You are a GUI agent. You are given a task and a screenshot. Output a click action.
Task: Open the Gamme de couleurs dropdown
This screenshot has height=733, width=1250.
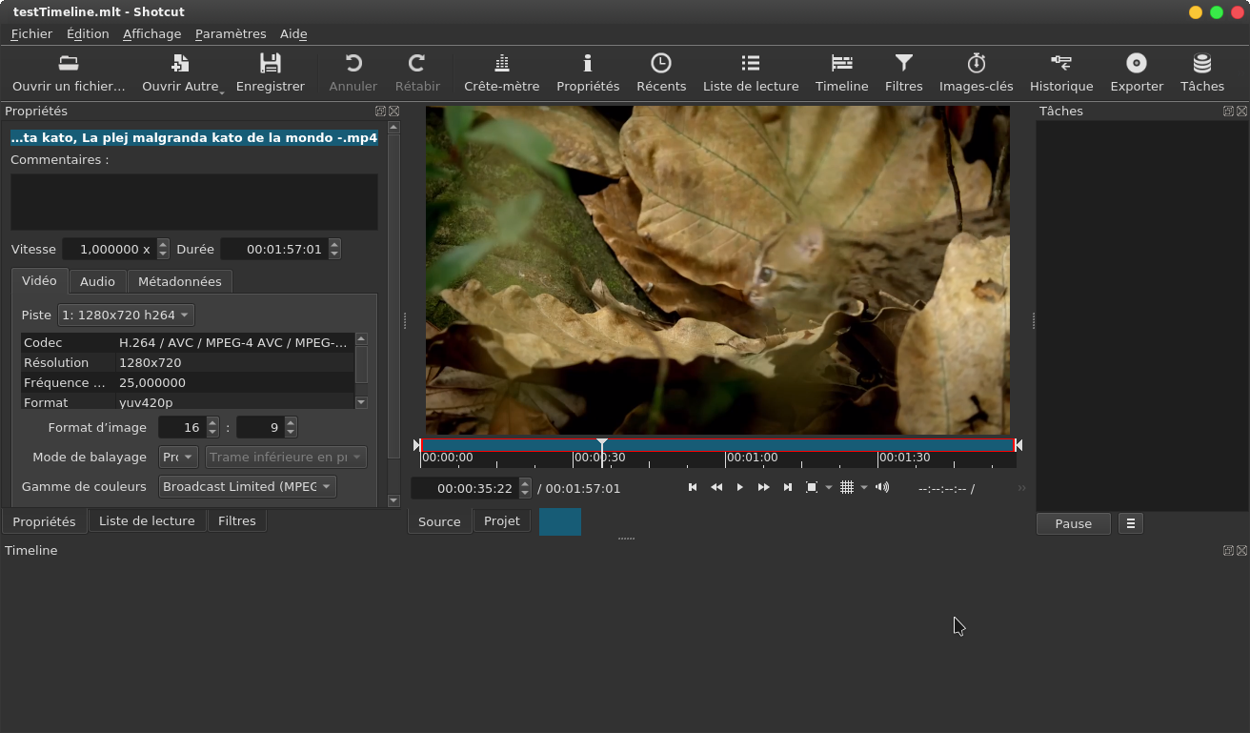tap(247, 486)
